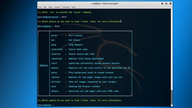
Task: Click the 'Inject Javascript code' description
Action: [x=81, y=54]
